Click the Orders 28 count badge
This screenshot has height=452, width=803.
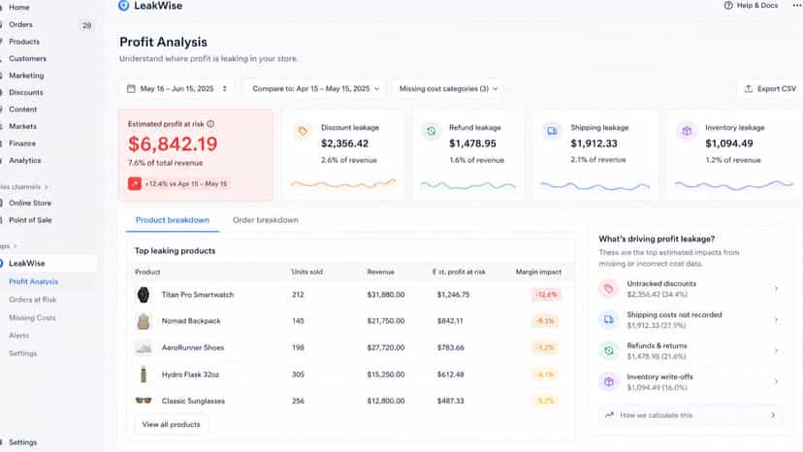(86, 25)
